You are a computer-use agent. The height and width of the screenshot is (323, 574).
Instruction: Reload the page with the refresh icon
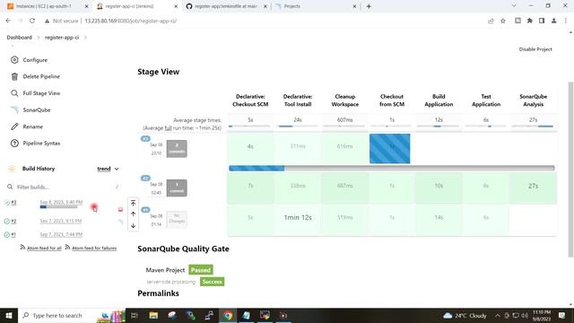pyautogui.click(x=32, y=21)
